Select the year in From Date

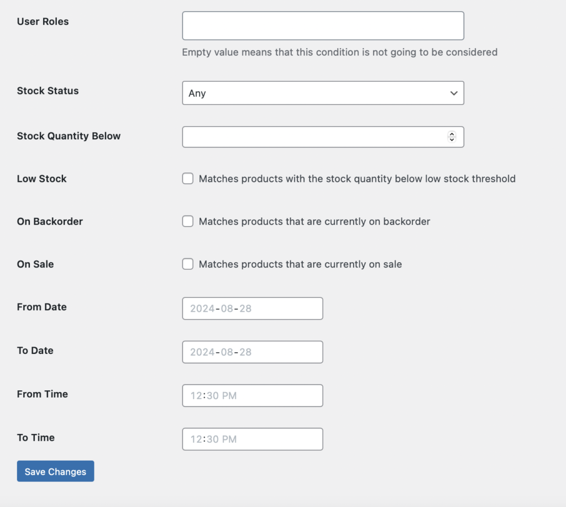[202, 309]
